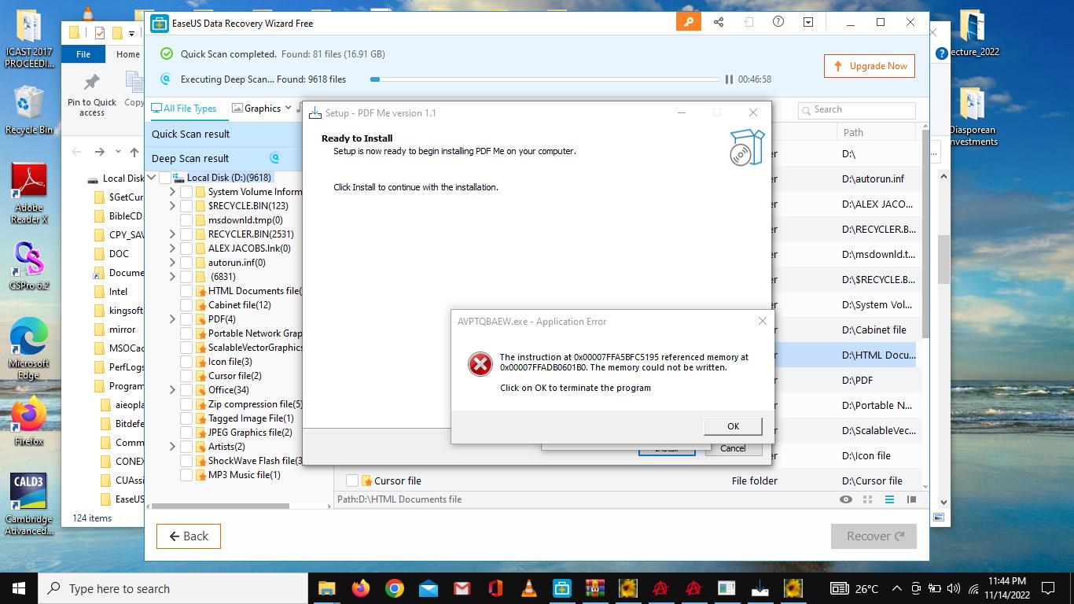Screen dimensions: 1074x604
Task: Open the Graphics filter tab
Action: [262, 109]
